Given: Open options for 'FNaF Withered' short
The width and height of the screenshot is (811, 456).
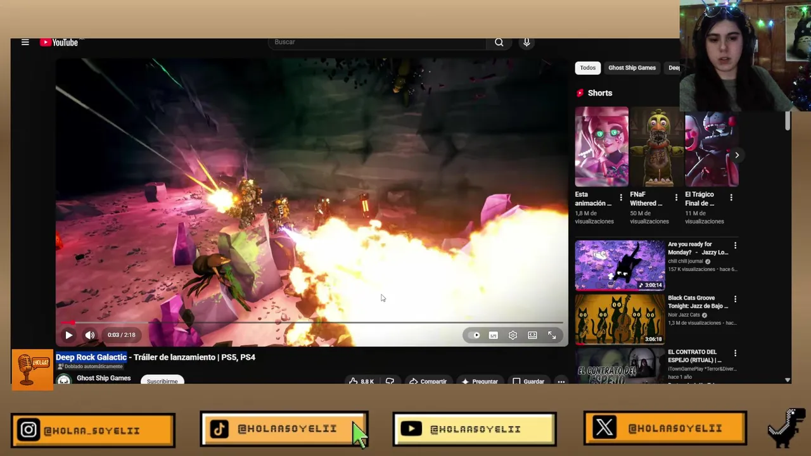Looking at the screenshot, I should point(676,198).
